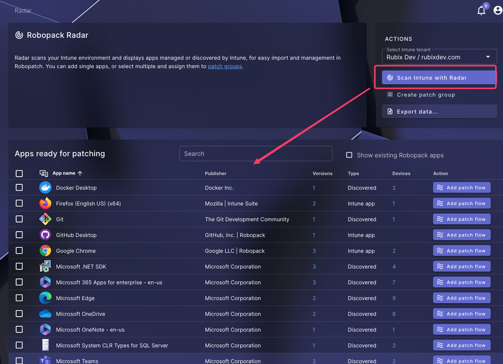Click the Export data button
The height and width of the screenshot is (364, 503).
439,111
